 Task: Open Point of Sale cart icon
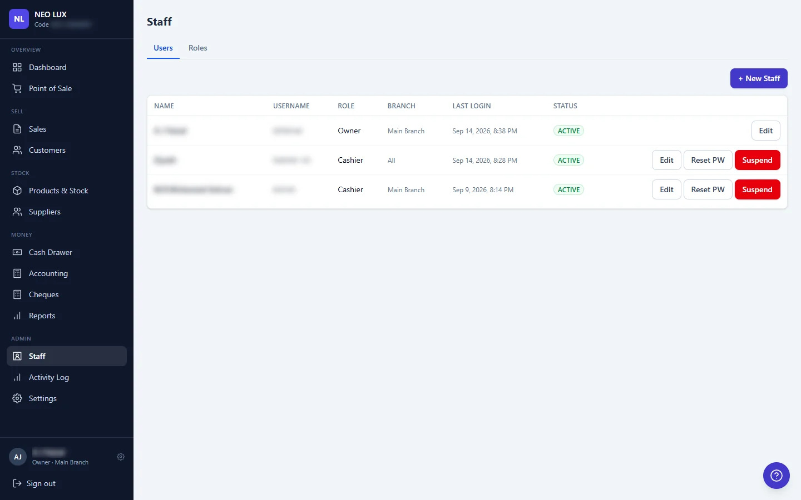click(x=17, y=88)
